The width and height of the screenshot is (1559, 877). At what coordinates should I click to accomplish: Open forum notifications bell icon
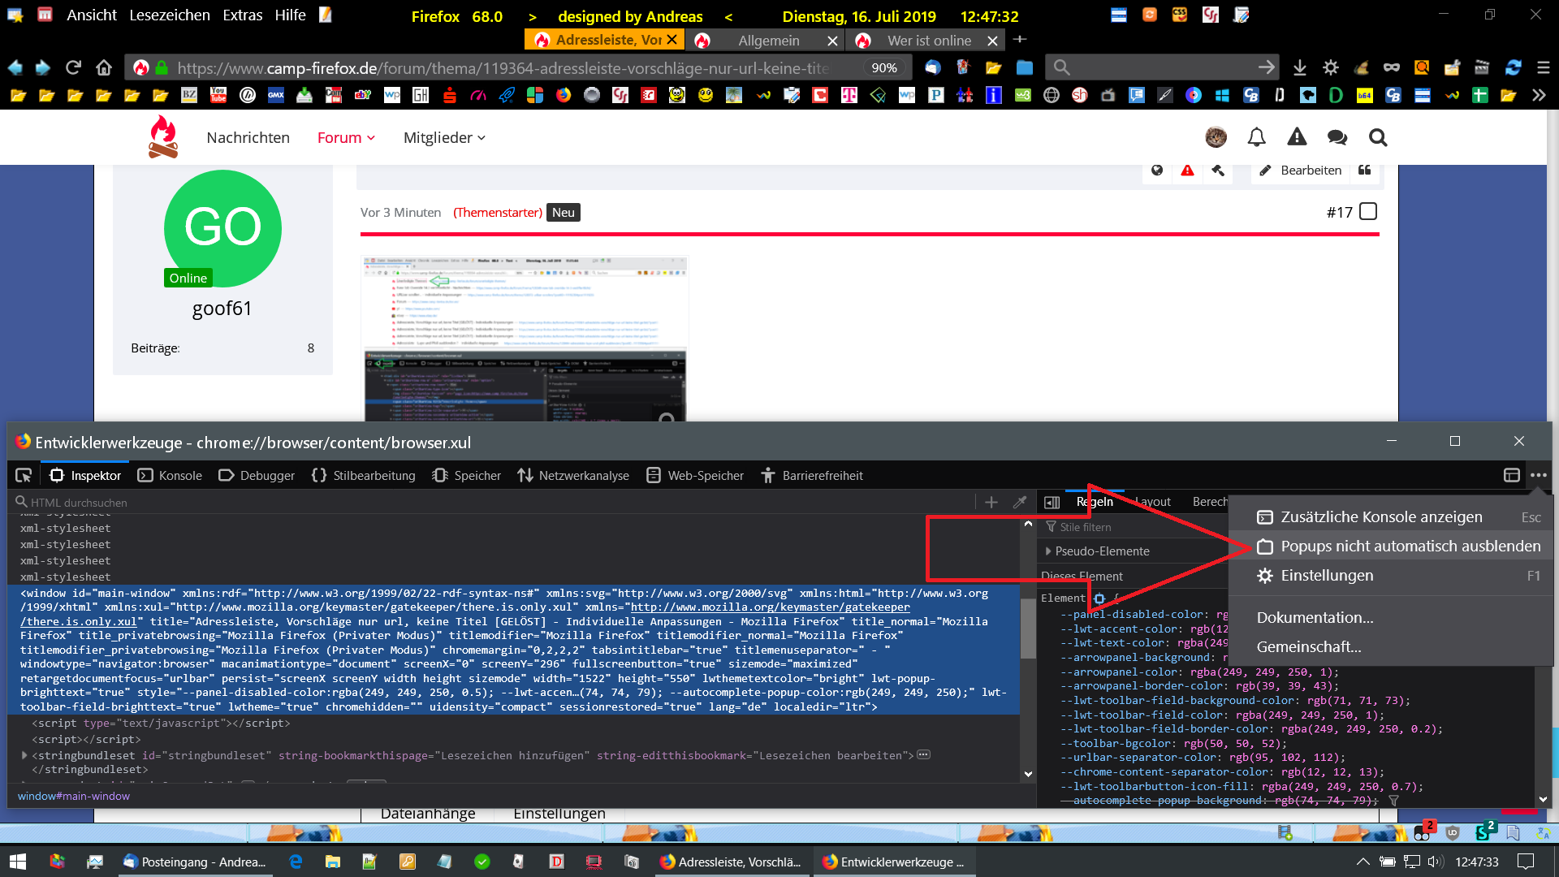[x=1256, y=137]
